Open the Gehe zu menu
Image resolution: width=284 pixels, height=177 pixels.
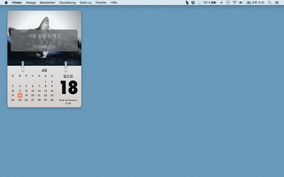pyautogui.click(x=86, y=2)
